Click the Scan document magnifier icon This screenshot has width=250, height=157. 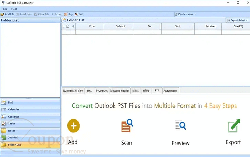click(127, 125)
